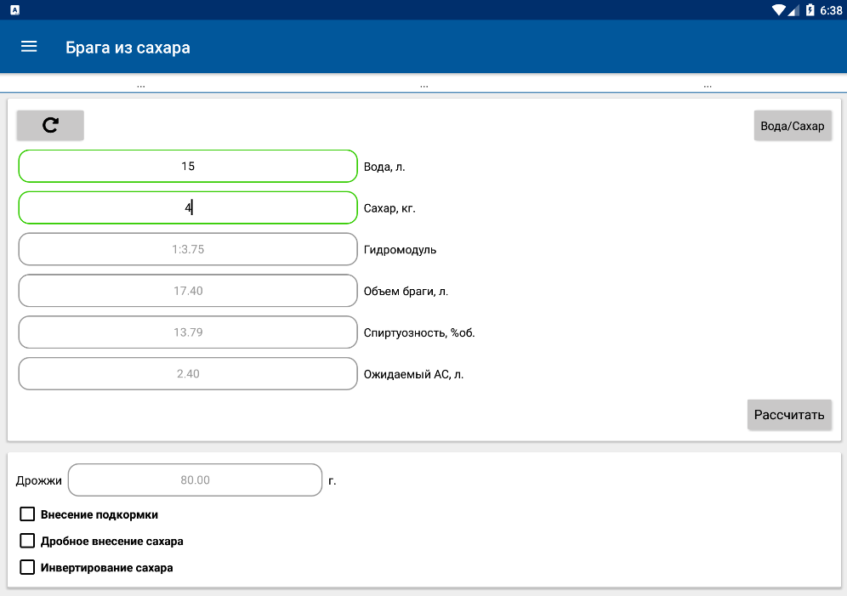Image resolution: width=847 pixels, height=596 pixels.
Task: Click the Сахар, кг. label
Action: point(389,208)
